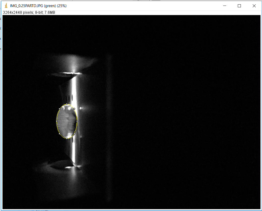Click the faint vertical band right of streak

(x=109, y=126)
